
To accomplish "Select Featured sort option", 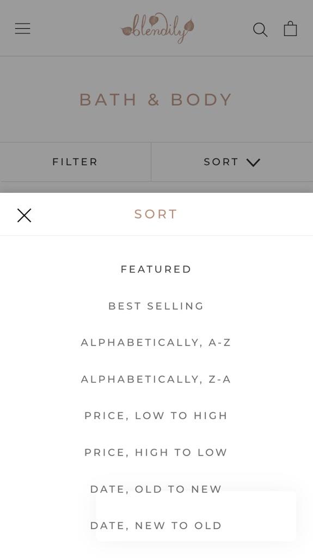I will (156, 269).
